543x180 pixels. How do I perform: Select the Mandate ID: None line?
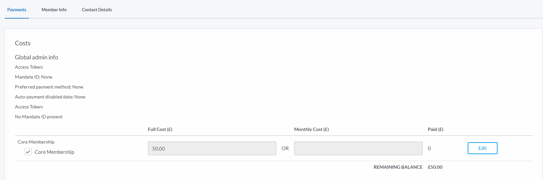click(x=34, y=77)
